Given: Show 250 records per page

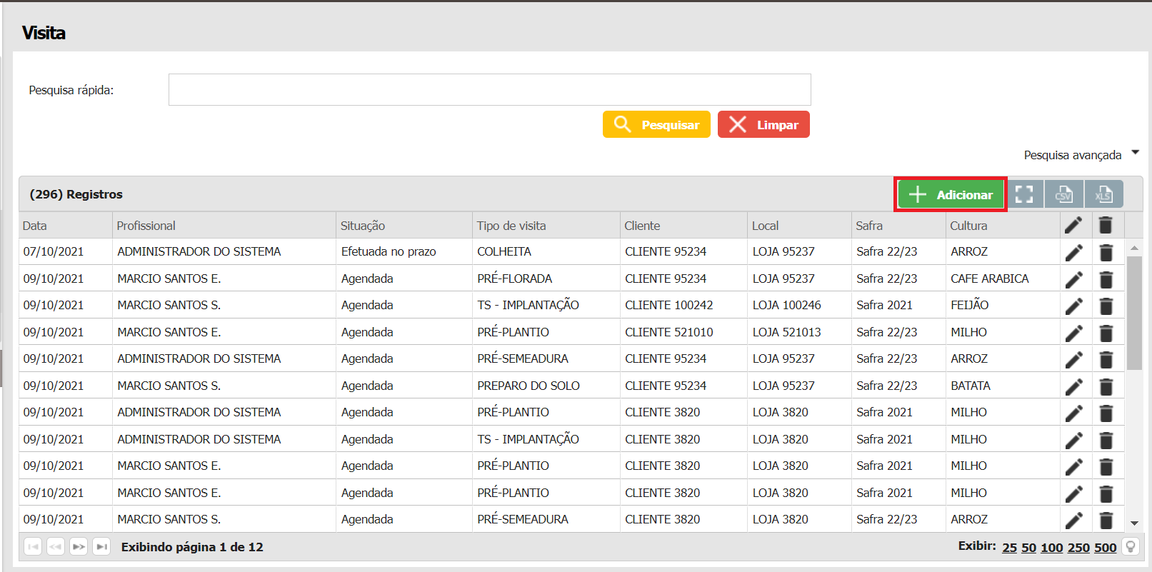Looking at the screenshot, I should click(x=1078, y=547).
